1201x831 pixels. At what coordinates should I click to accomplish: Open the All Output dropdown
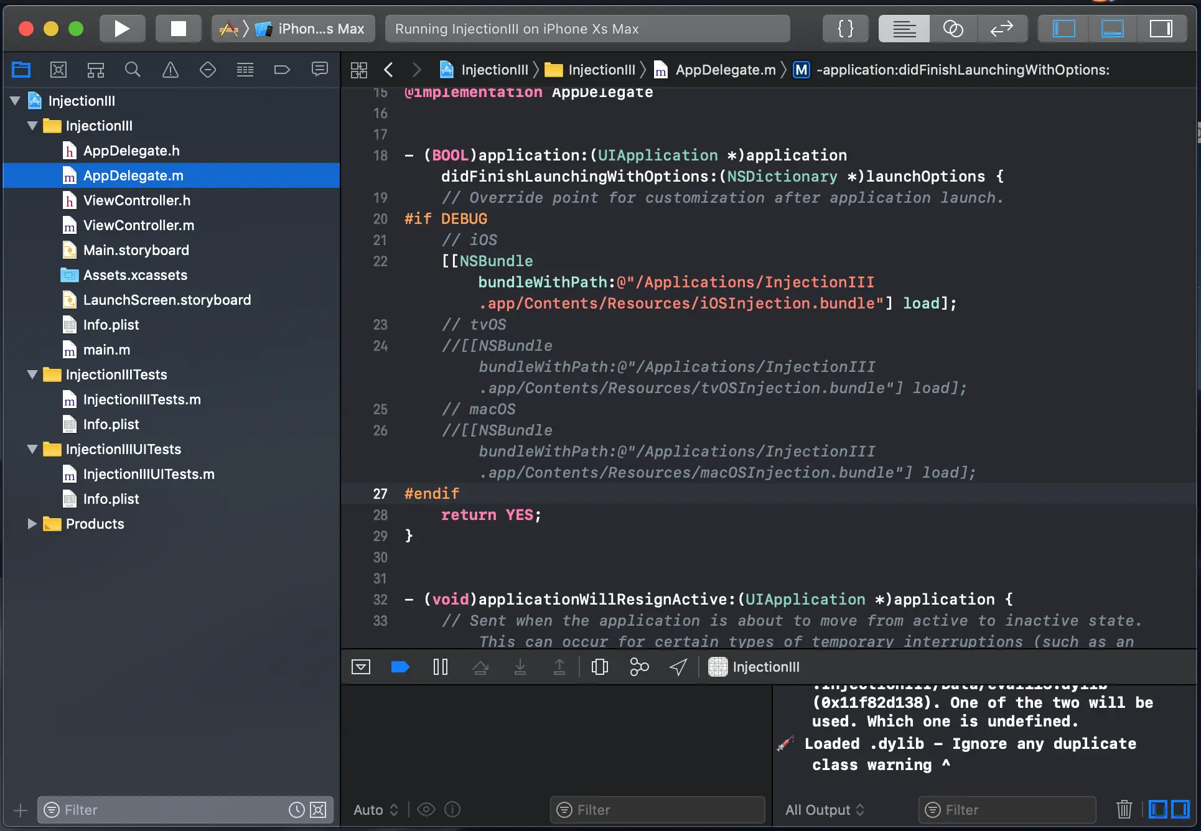pos(825,810)
